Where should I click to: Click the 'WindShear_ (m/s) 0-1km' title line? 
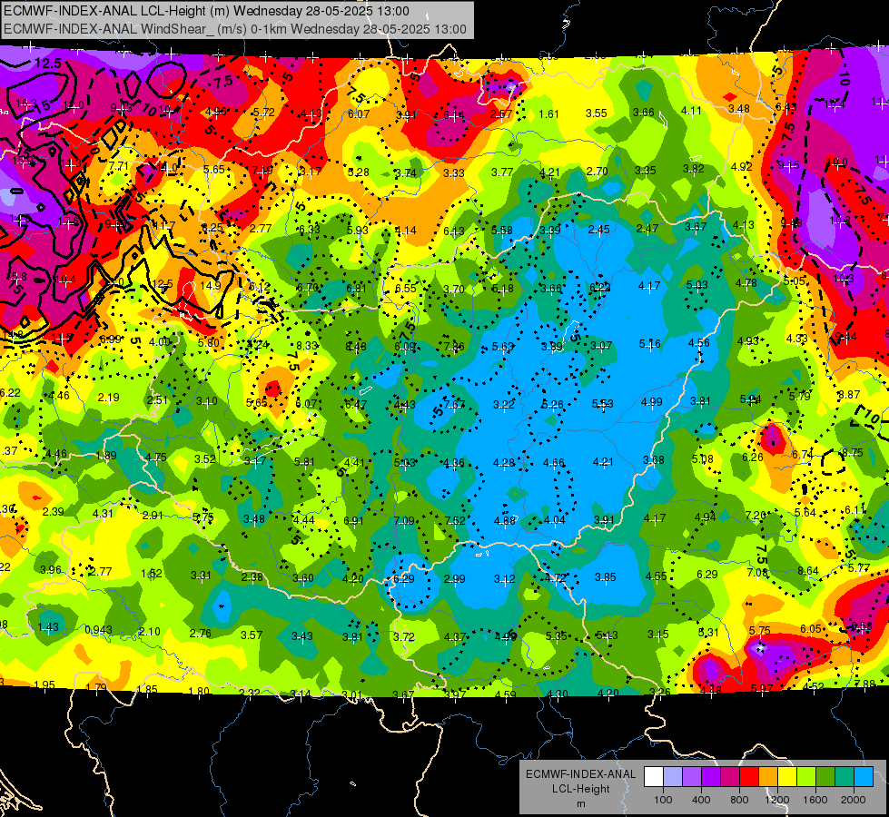[x=234, y=29]
